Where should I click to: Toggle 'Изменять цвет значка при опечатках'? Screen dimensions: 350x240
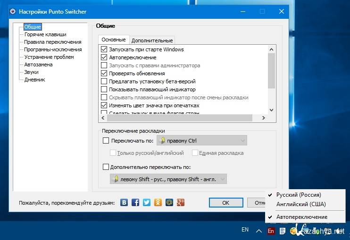pyautogui.click(x=104, y=105)
